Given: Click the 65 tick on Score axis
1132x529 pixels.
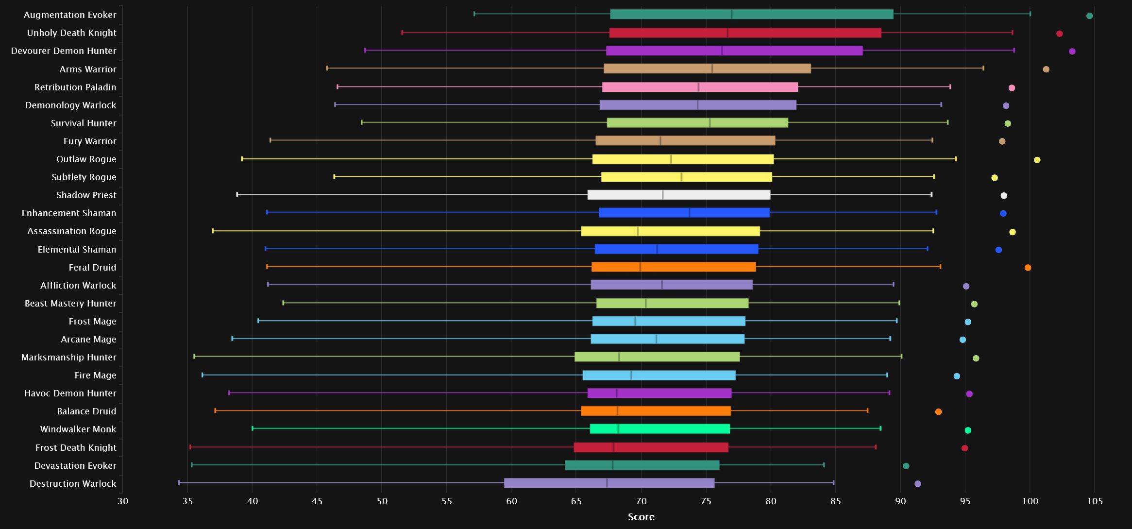Looking at the screenshot, I should (x=576, y=501).
